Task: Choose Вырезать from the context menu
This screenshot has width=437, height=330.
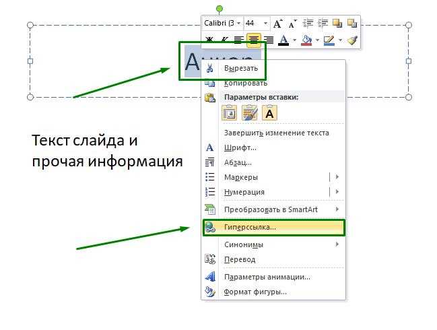Action: [x=273, y=68]
